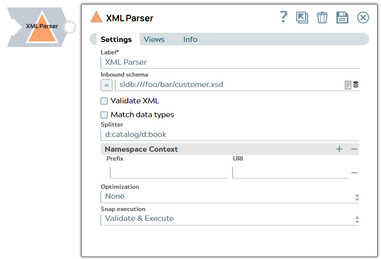Open the Optimization dropdown
381x259 pixels.
(230, 197)
